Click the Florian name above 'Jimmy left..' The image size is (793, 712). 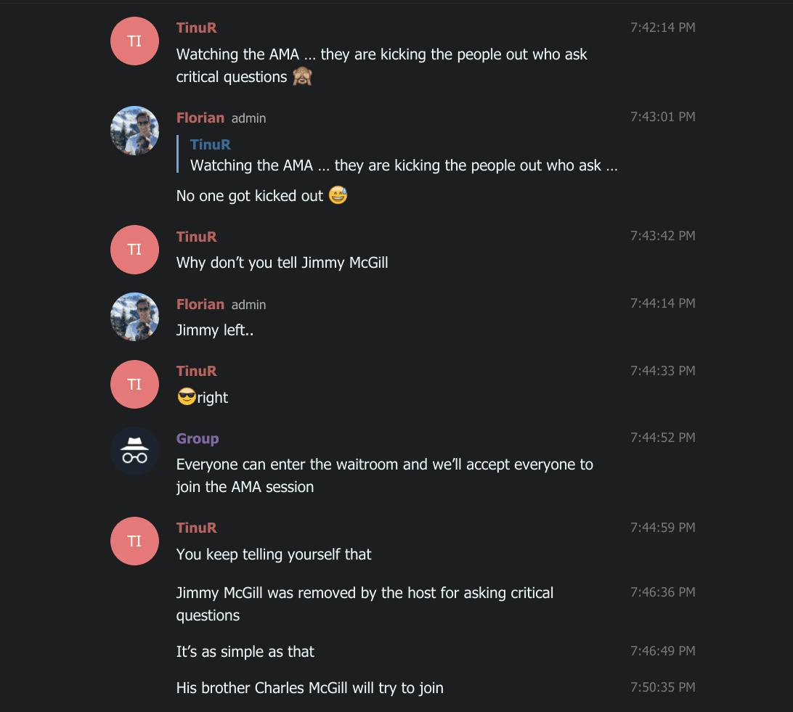coord(200,304)
